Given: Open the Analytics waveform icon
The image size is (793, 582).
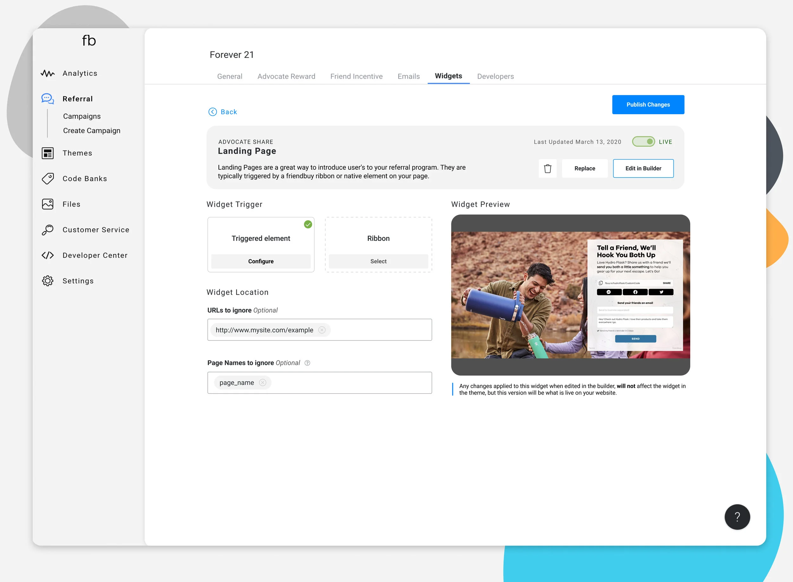Looking at the screenshot, I should point(48,73).
